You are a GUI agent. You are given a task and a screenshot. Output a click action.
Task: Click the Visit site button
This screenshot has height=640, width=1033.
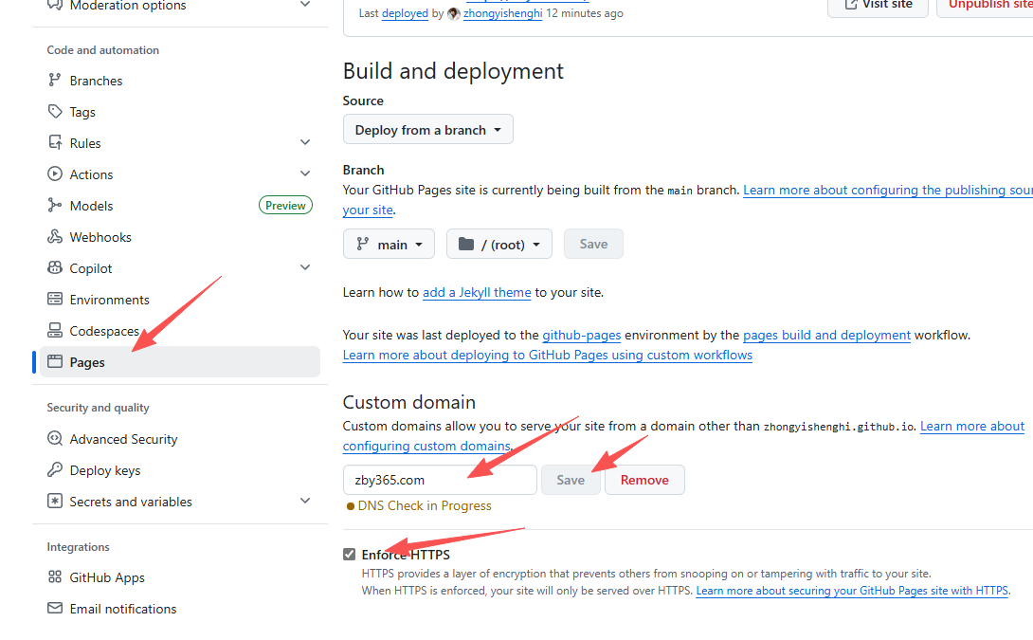(878, 6)
